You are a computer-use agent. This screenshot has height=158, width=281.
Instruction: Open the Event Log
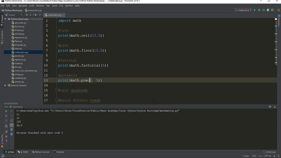pyautogui.click(x=269, y=152)
